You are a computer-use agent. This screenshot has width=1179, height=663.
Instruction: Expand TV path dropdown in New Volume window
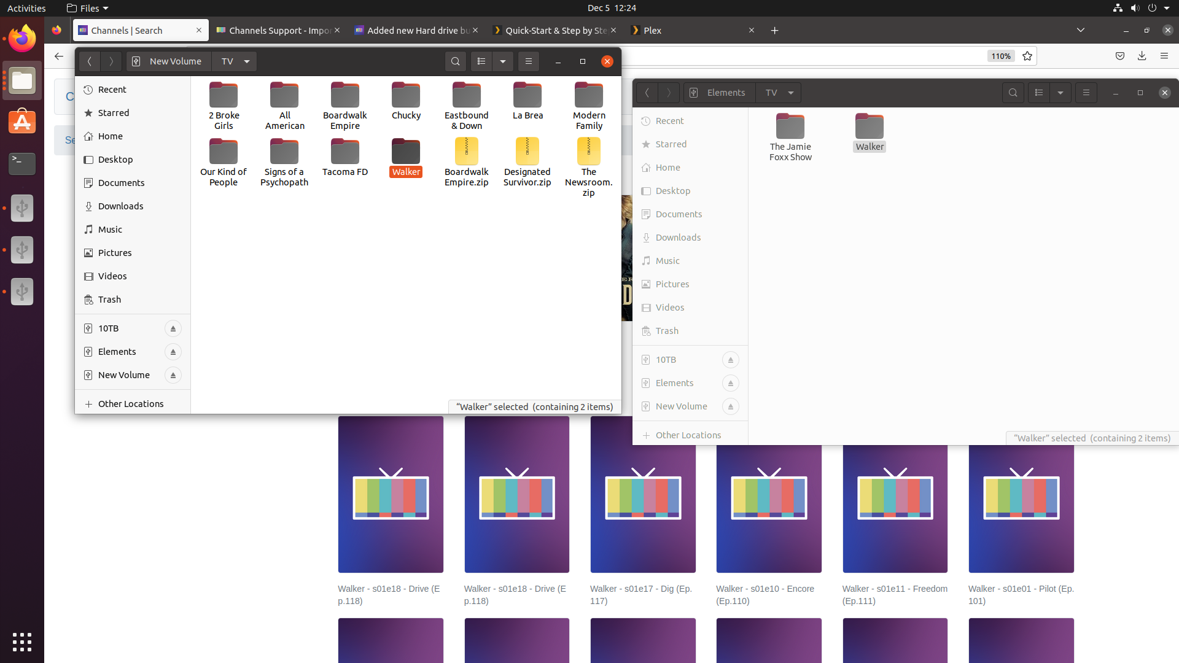tap(247, 61)
